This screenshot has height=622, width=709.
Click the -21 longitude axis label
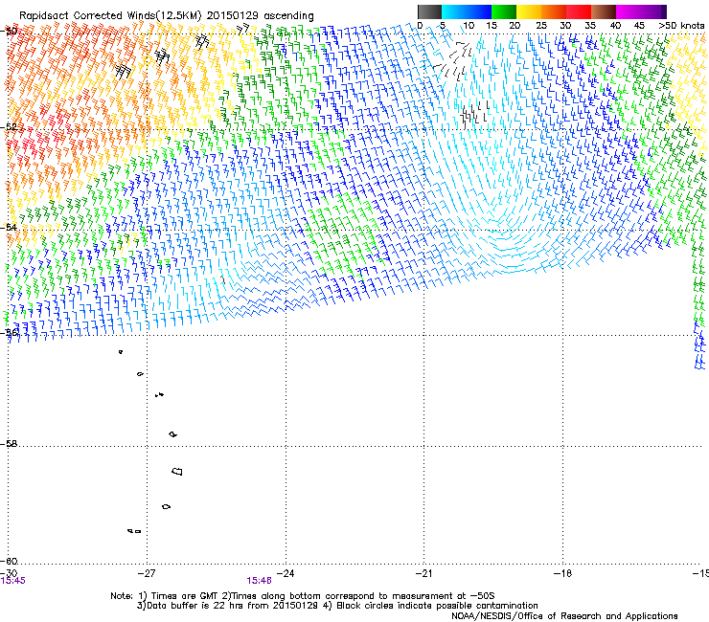[x=423, y=573]
